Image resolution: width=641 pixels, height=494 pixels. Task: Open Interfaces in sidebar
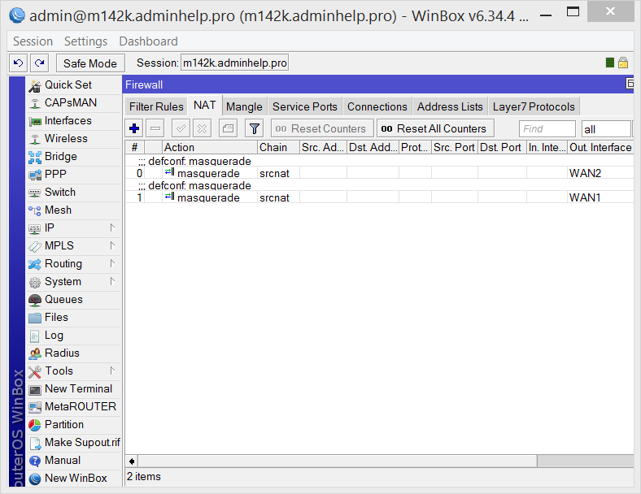click(74, 121)
